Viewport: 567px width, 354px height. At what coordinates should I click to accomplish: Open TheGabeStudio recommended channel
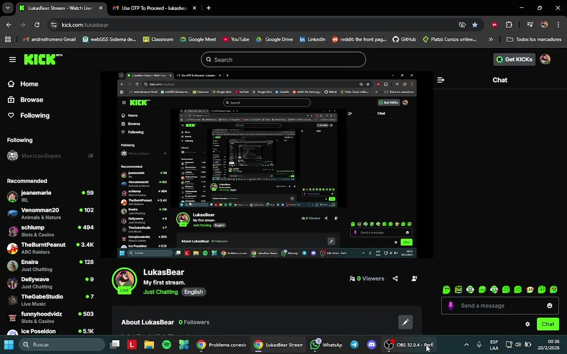[50, 300]
